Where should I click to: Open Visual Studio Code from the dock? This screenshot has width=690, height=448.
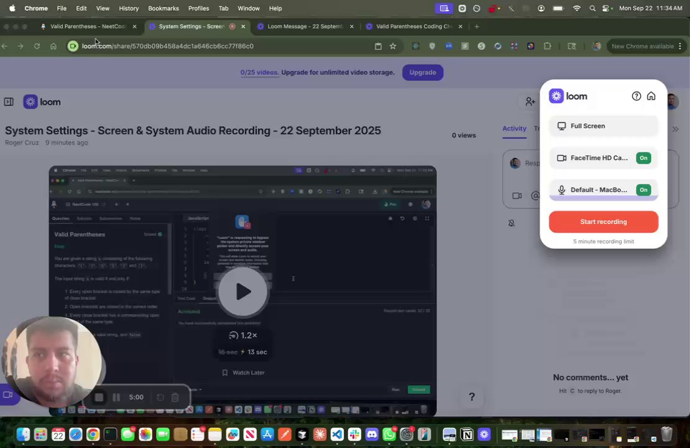tap(337, 435)
